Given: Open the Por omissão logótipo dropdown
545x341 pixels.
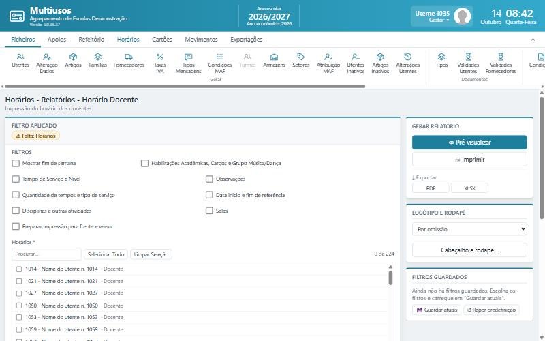Looking at the screenshot, I should (x=469, y=229).
